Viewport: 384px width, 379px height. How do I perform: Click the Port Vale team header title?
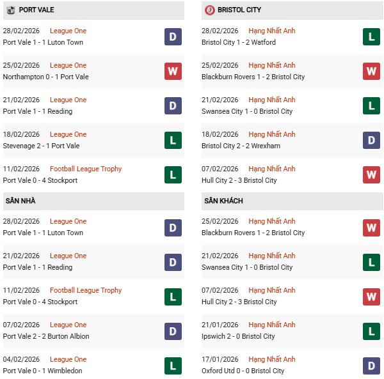pos(36,10)
